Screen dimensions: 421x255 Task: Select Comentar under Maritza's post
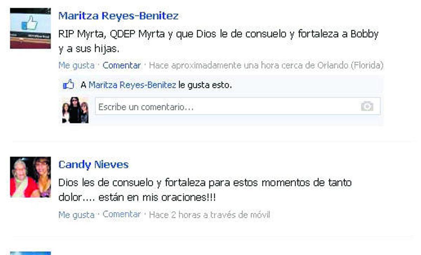click(121, 65)
